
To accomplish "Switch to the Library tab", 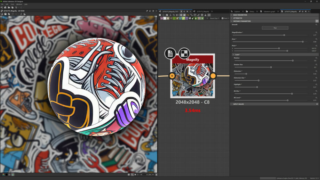I will pyautogui.click(x=251, y=11).
